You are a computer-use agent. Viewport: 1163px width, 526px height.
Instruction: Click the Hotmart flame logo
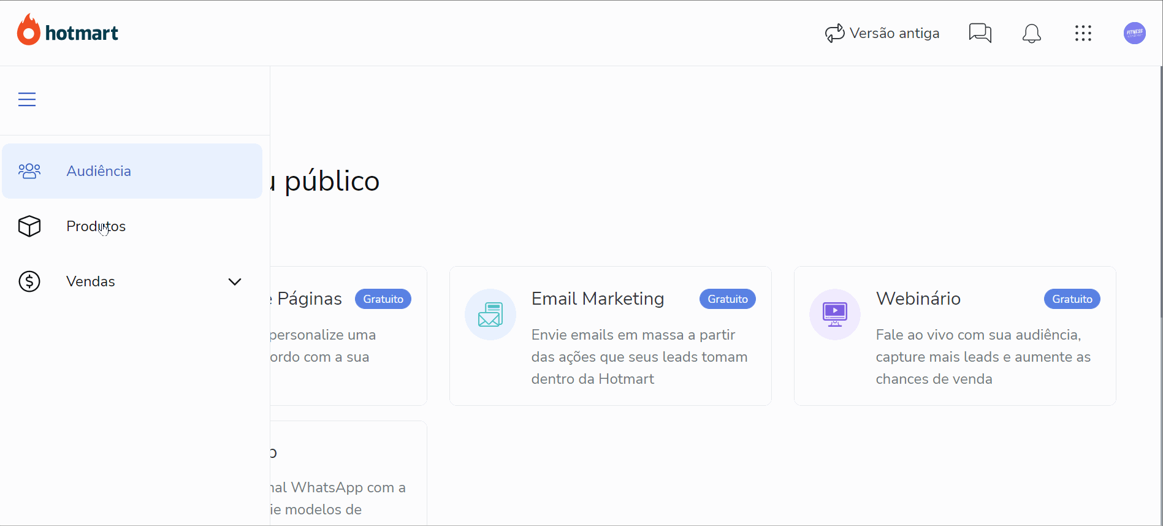tap(29, 30)
